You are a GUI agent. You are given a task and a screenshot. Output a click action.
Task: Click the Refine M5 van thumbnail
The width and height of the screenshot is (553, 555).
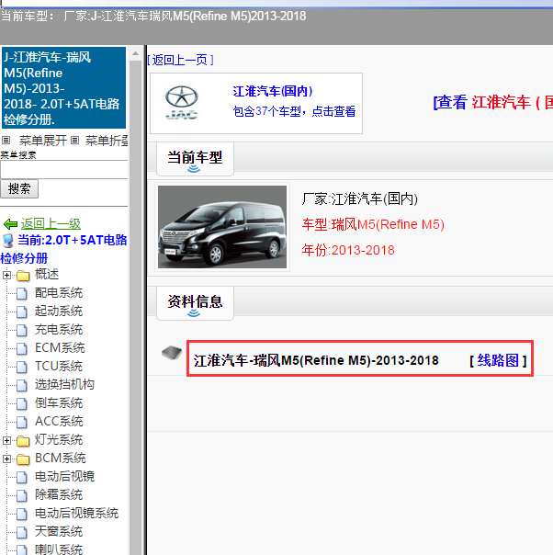[x=222, y=227]
